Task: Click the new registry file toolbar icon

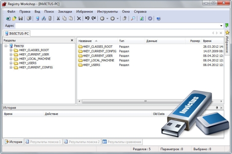Action: tap(8, 18)
